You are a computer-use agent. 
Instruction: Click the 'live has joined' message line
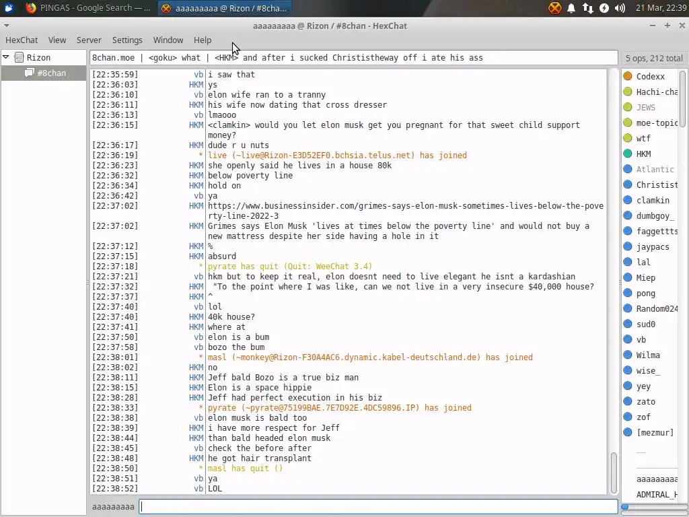coord(337,156)
